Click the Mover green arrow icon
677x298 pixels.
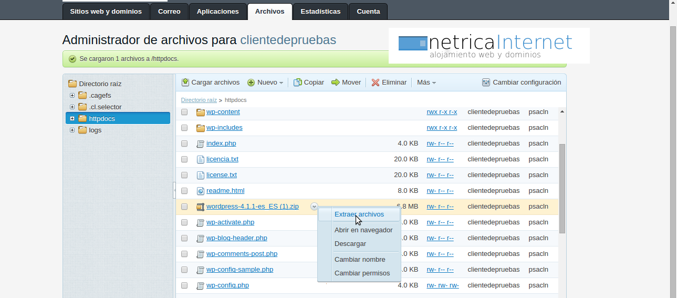pyautogui.click(x=336, y=83)
